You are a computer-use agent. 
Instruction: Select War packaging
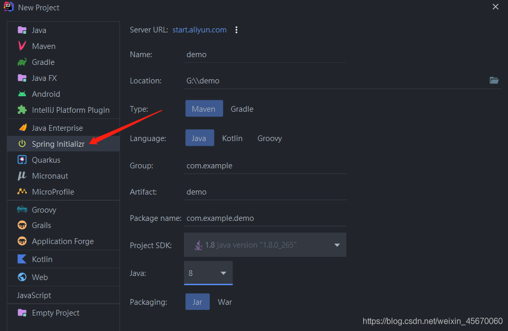tap(225, 302)
